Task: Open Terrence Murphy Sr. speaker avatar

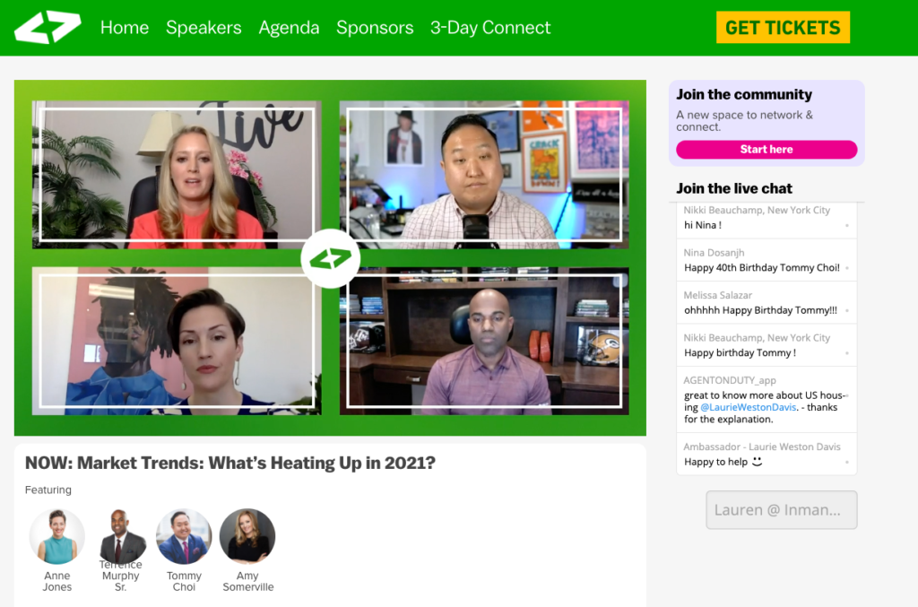Action: pyautogui.click(x=121, y=536)
